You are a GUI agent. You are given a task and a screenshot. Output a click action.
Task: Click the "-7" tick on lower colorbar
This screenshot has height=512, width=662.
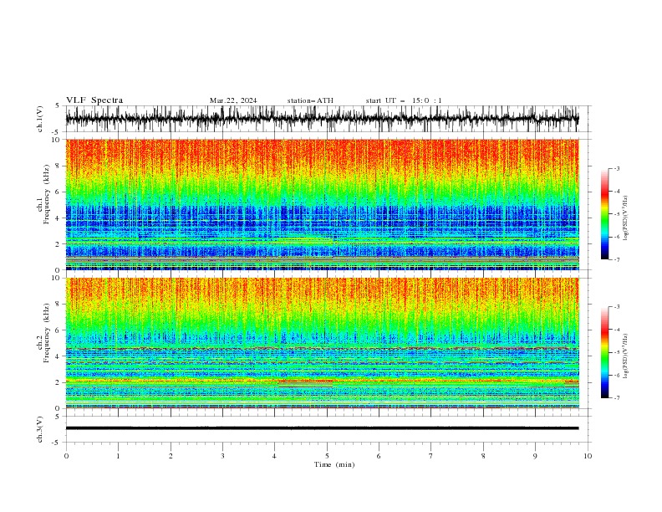click(617, 398)
